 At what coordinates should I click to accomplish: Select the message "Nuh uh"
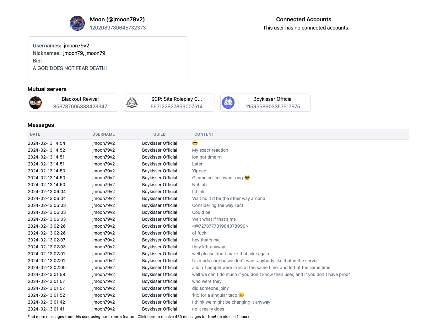point(199,185)
